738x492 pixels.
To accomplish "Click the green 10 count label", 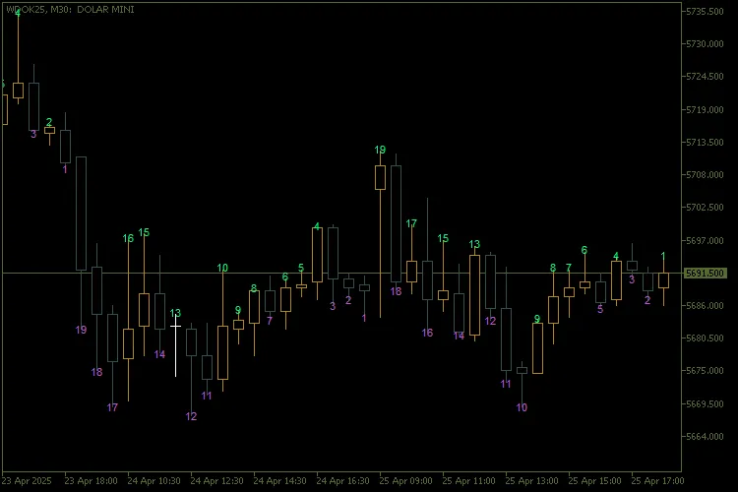I will [222, 268].
